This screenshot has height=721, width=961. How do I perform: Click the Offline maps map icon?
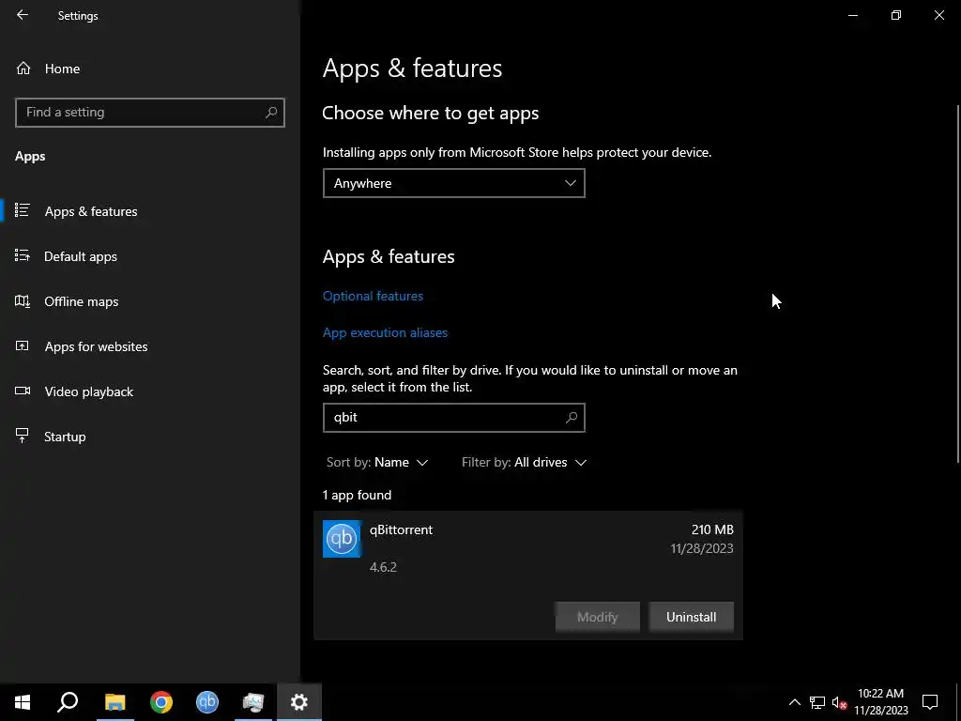pyautogui.click(x=23, y=301)
